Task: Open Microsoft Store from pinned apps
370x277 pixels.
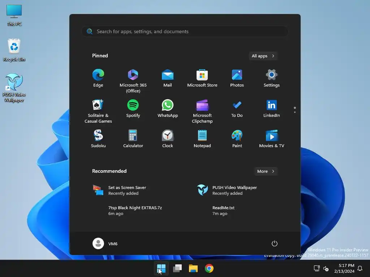Action: (202, 79)
